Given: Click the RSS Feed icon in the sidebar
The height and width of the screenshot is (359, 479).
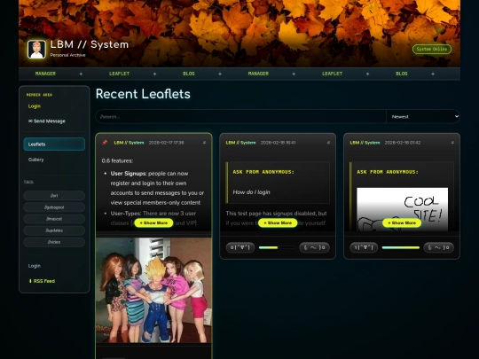Looking at the screenshot, I should (x=30, y=281).
